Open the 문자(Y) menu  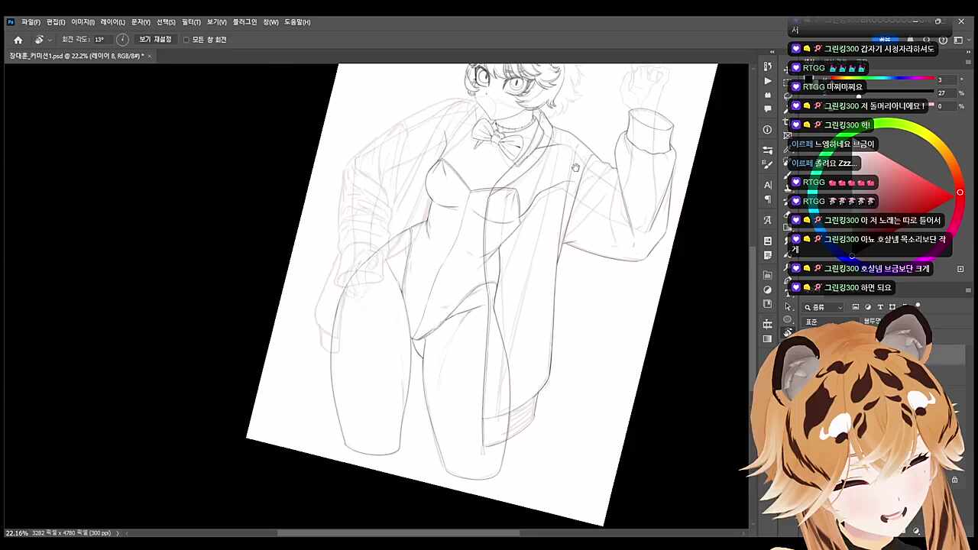click(141, 22)
